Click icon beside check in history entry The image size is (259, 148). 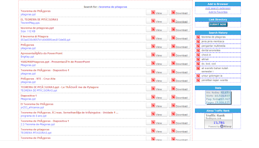[198, 55]
